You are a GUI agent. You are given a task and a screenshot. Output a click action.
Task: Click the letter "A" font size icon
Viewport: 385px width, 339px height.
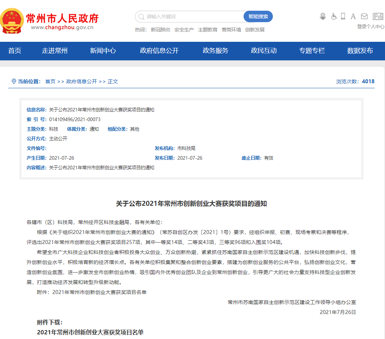(353, 16)
